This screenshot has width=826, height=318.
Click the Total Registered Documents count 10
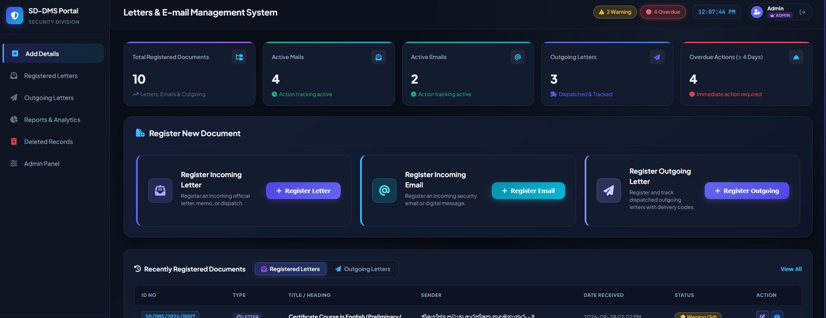[x=139, y=79]
